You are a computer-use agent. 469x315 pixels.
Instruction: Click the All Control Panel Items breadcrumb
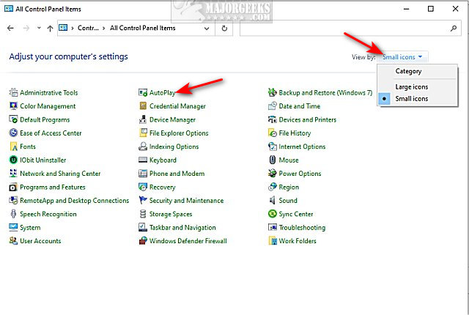coord(142,28)
